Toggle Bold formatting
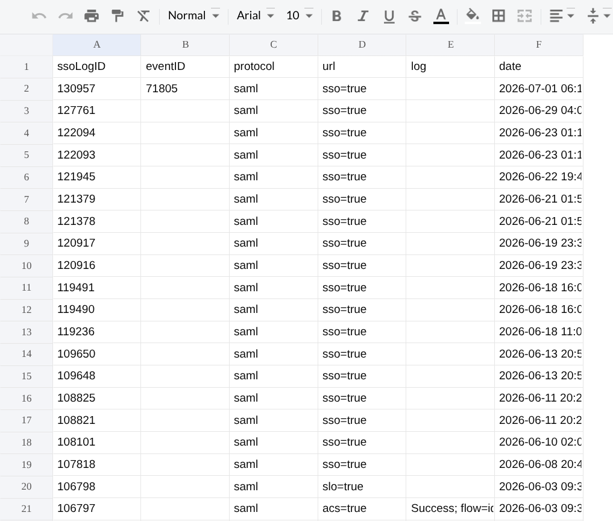 pos(336,16)
